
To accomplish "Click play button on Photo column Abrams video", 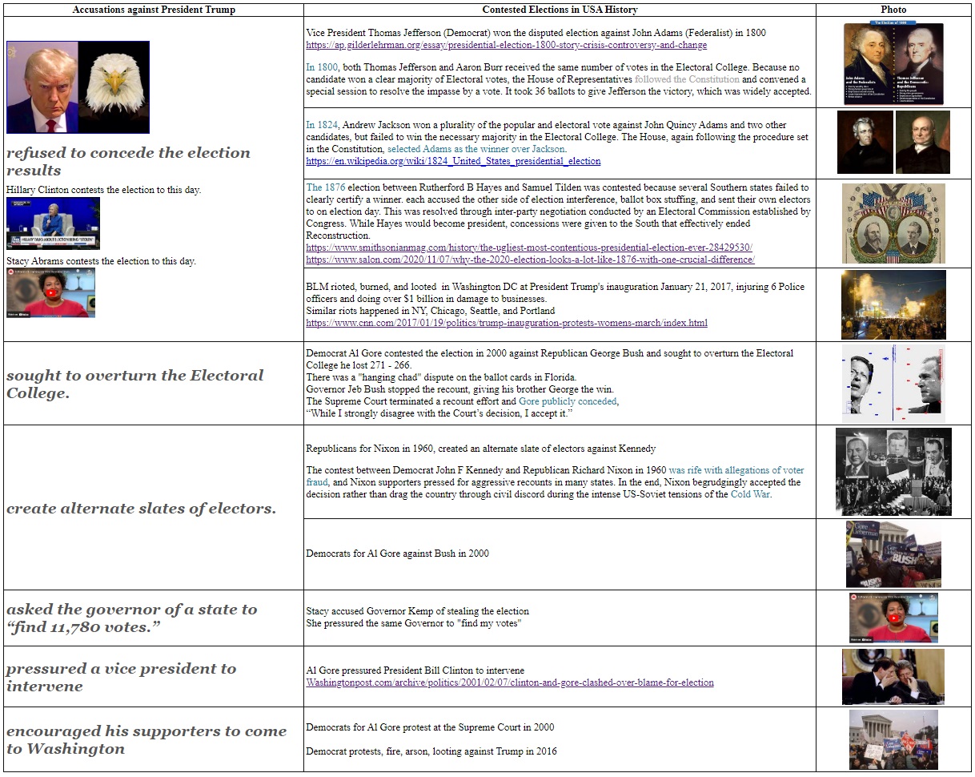I will [x=893, y=618].
